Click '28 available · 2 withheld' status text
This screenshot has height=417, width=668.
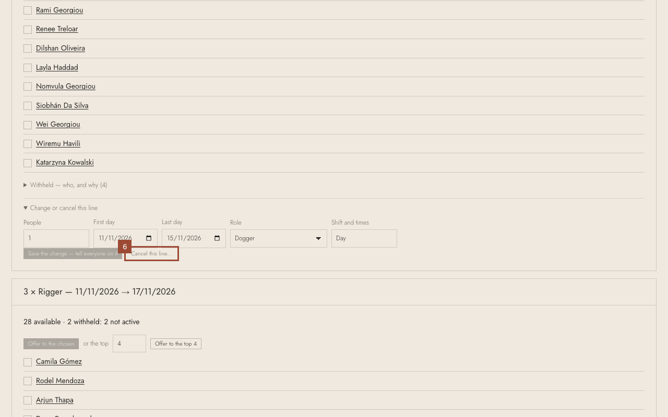point(81,322)
